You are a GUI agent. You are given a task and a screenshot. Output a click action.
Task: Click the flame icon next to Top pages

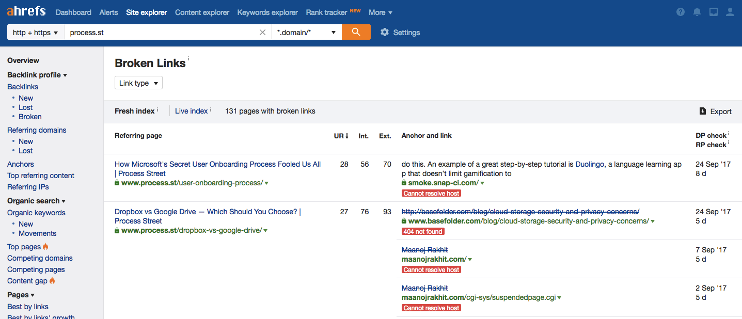(45, 247)
